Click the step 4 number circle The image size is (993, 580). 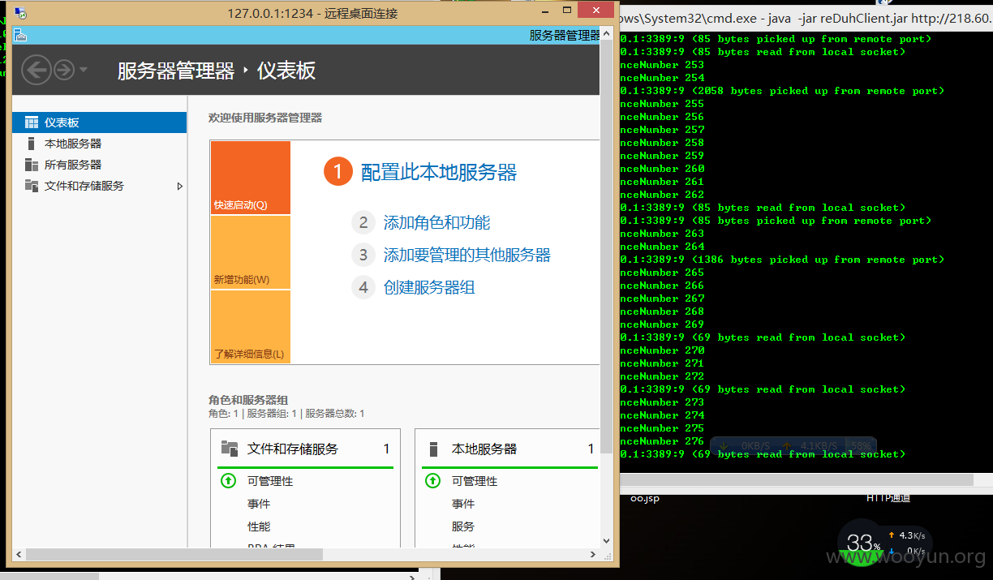363,287
